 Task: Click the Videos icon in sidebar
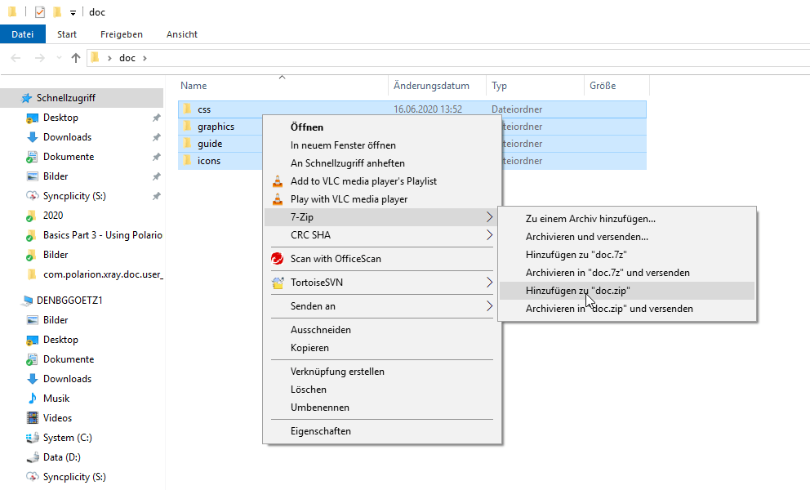[33, 418]
